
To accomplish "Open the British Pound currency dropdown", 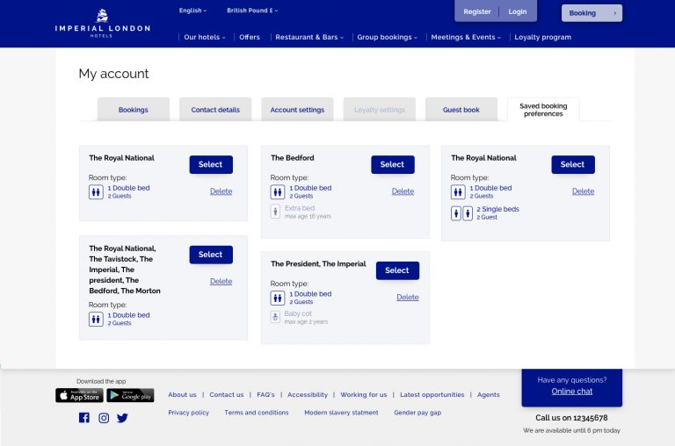I will click(252, 11).
